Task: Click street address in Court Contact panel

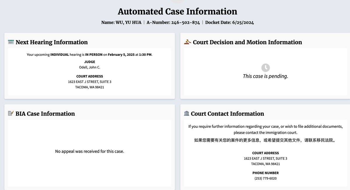Action: (x=265, y=159)
